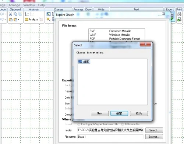Click the File name field containing Data 1
Viewport: 184px width, 144px height.
pos(110,137)
